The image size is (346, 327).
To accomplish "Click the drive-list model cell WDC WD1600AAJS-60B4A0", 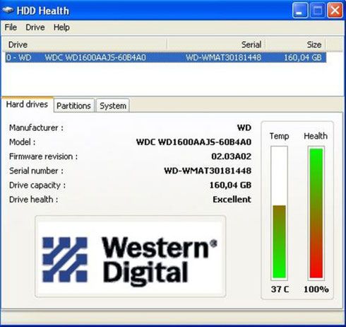I will click(x=95, y=57).
